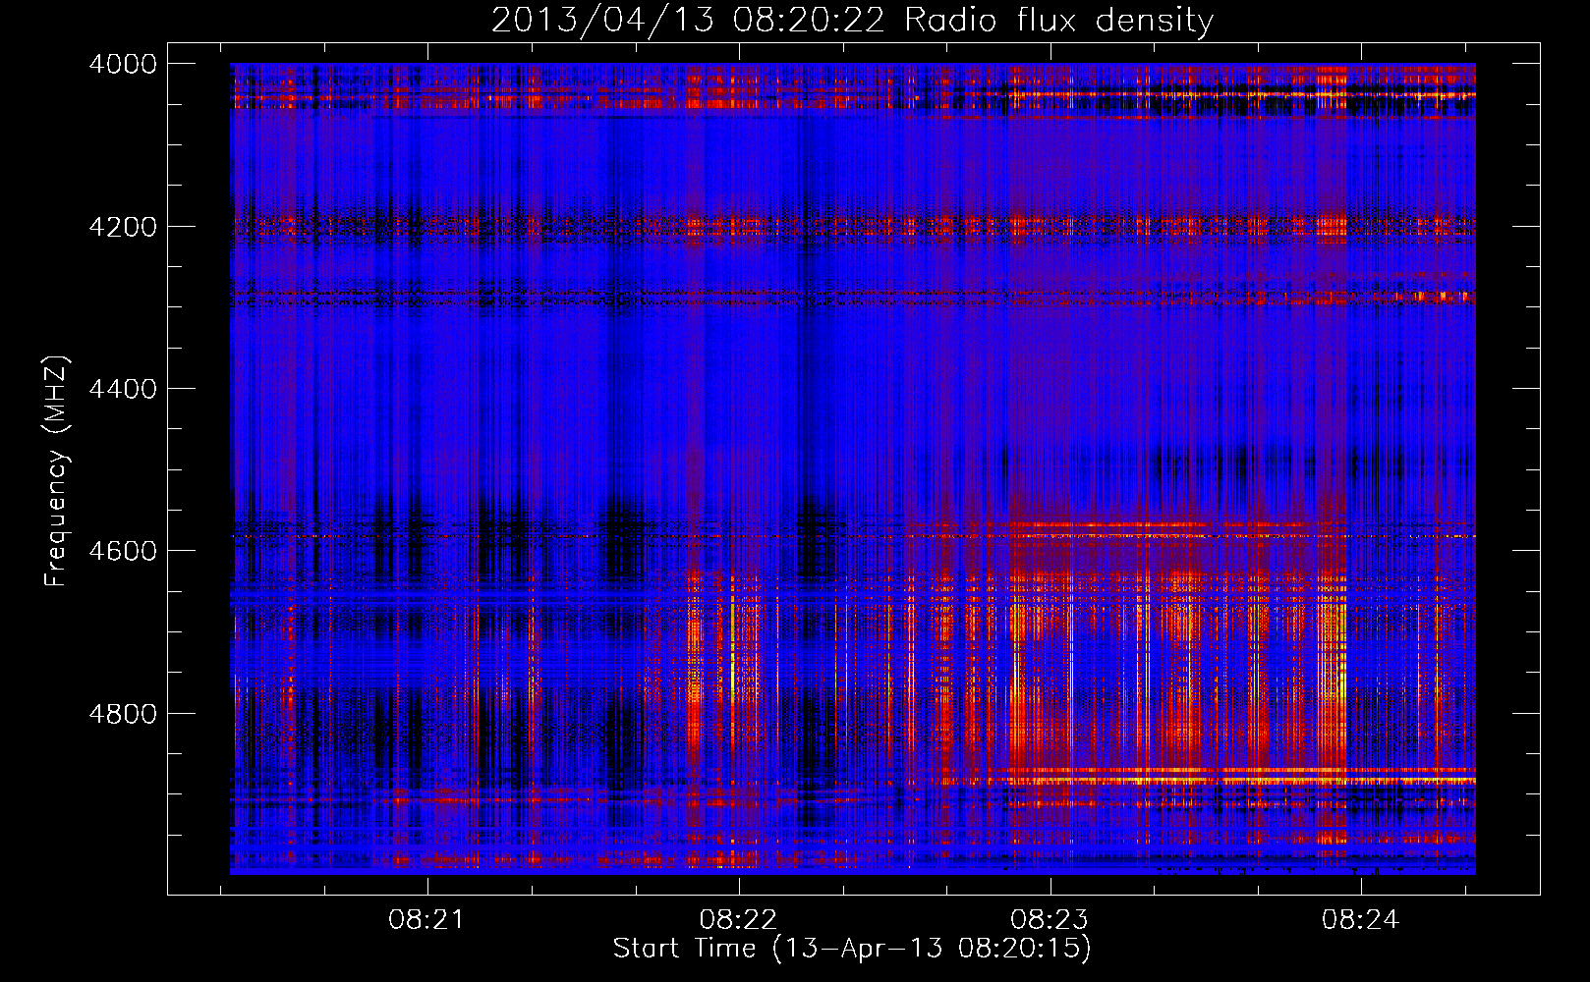
Task: Click the 08:22 time tick label
Action: 738,920
